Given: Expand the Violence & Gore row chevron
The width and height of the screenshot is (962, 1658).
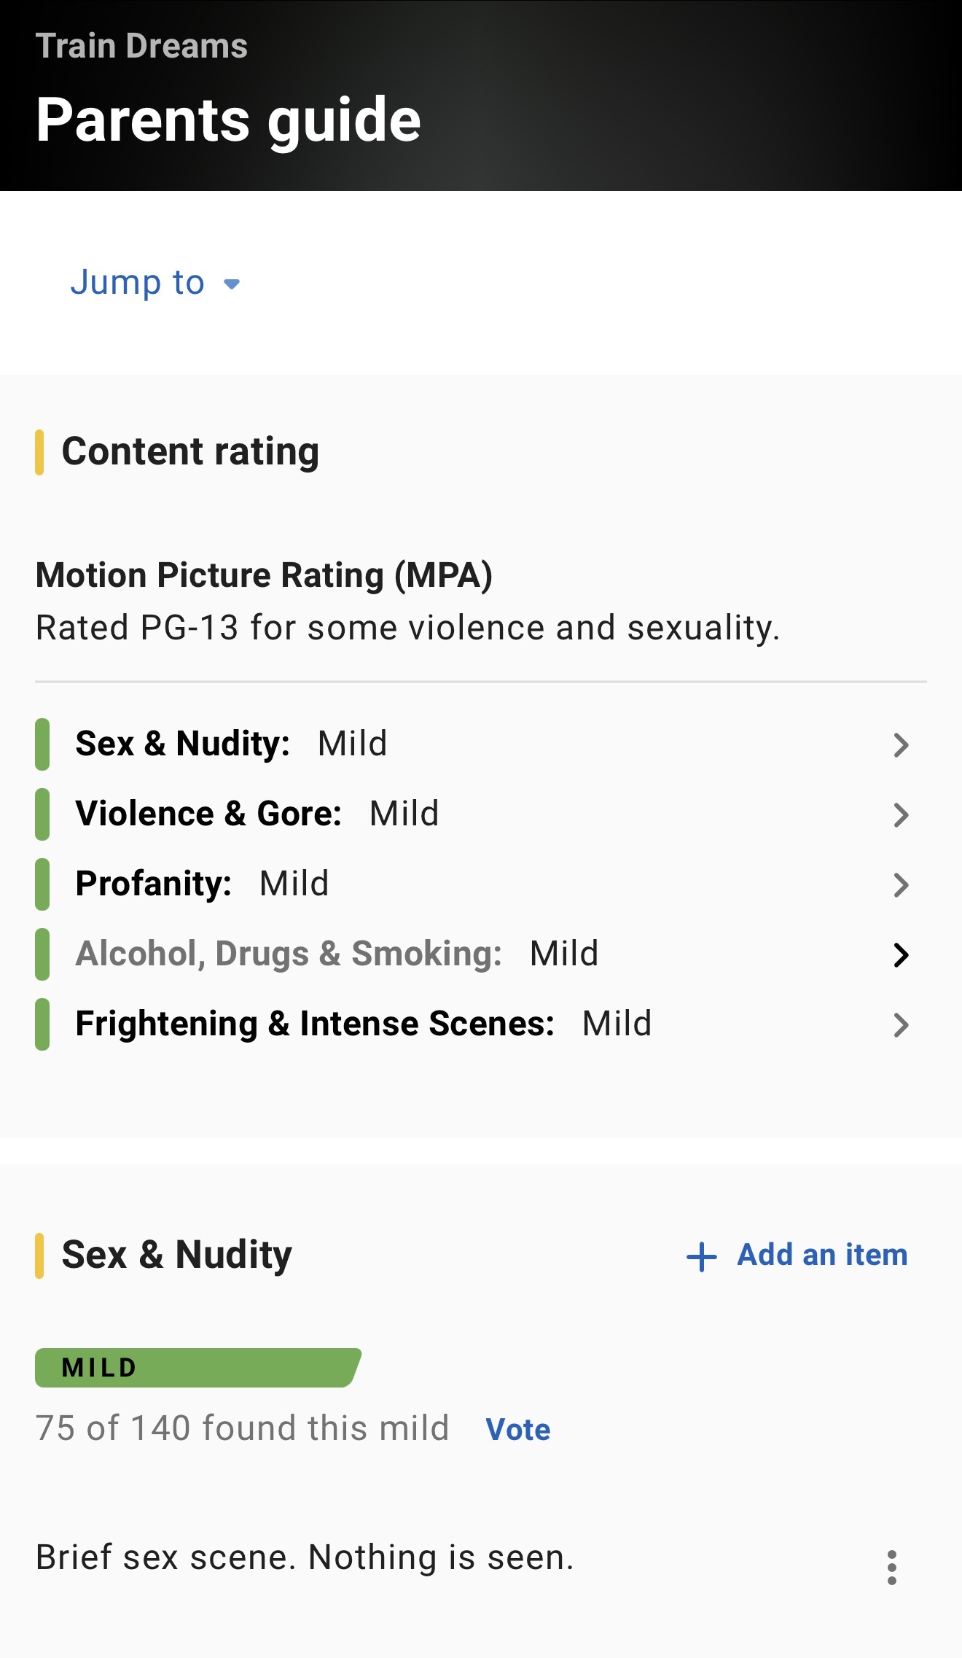Looking at the screenshot, I should [901, 815].
